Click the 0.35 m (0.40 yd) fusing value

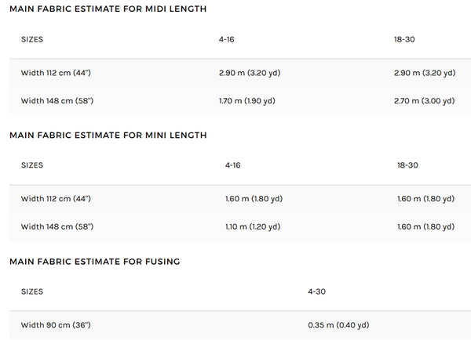pyautogui.click(x=338, y=325)
